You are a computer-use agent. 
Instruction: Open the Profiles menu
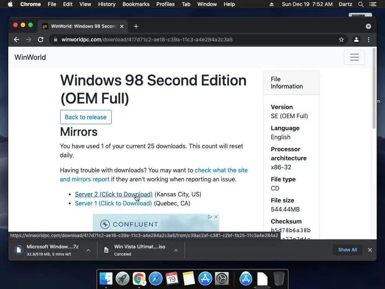coord(165,4)
